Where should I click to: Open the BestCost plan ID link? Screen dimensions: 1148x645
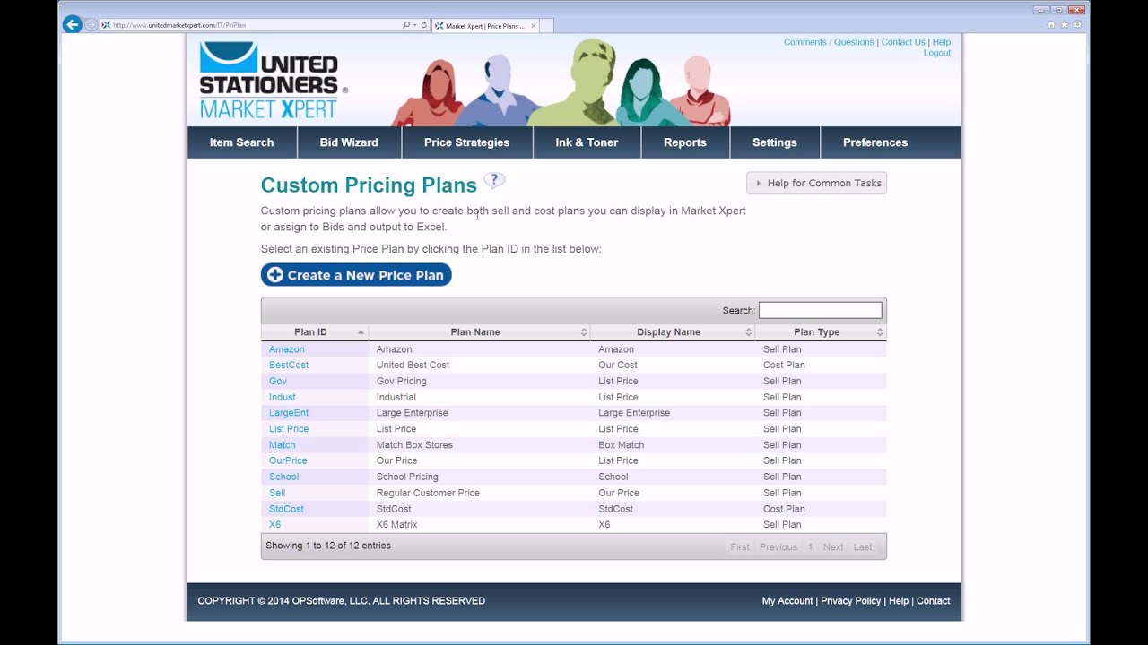coord(289,365)
